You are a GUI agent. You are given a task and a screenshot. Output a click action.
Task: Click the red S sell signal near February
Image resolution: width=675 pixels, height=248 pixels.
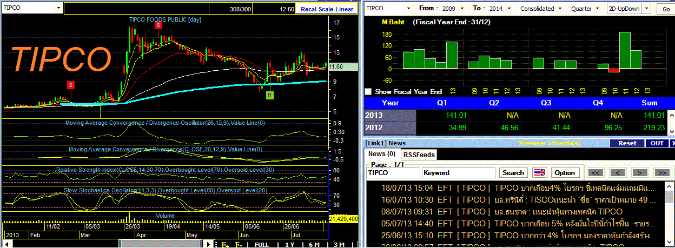tap(71, 85)
